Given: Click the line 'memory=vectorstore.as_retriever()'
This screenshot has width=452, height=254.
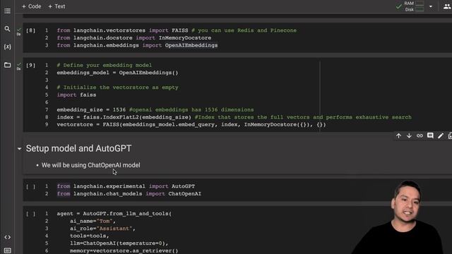Looking at the screenshot, I should [124, 250].
